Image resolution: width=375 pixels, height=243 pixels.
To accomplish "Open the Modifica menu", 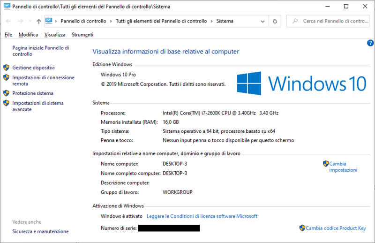I will pos(28,34).
